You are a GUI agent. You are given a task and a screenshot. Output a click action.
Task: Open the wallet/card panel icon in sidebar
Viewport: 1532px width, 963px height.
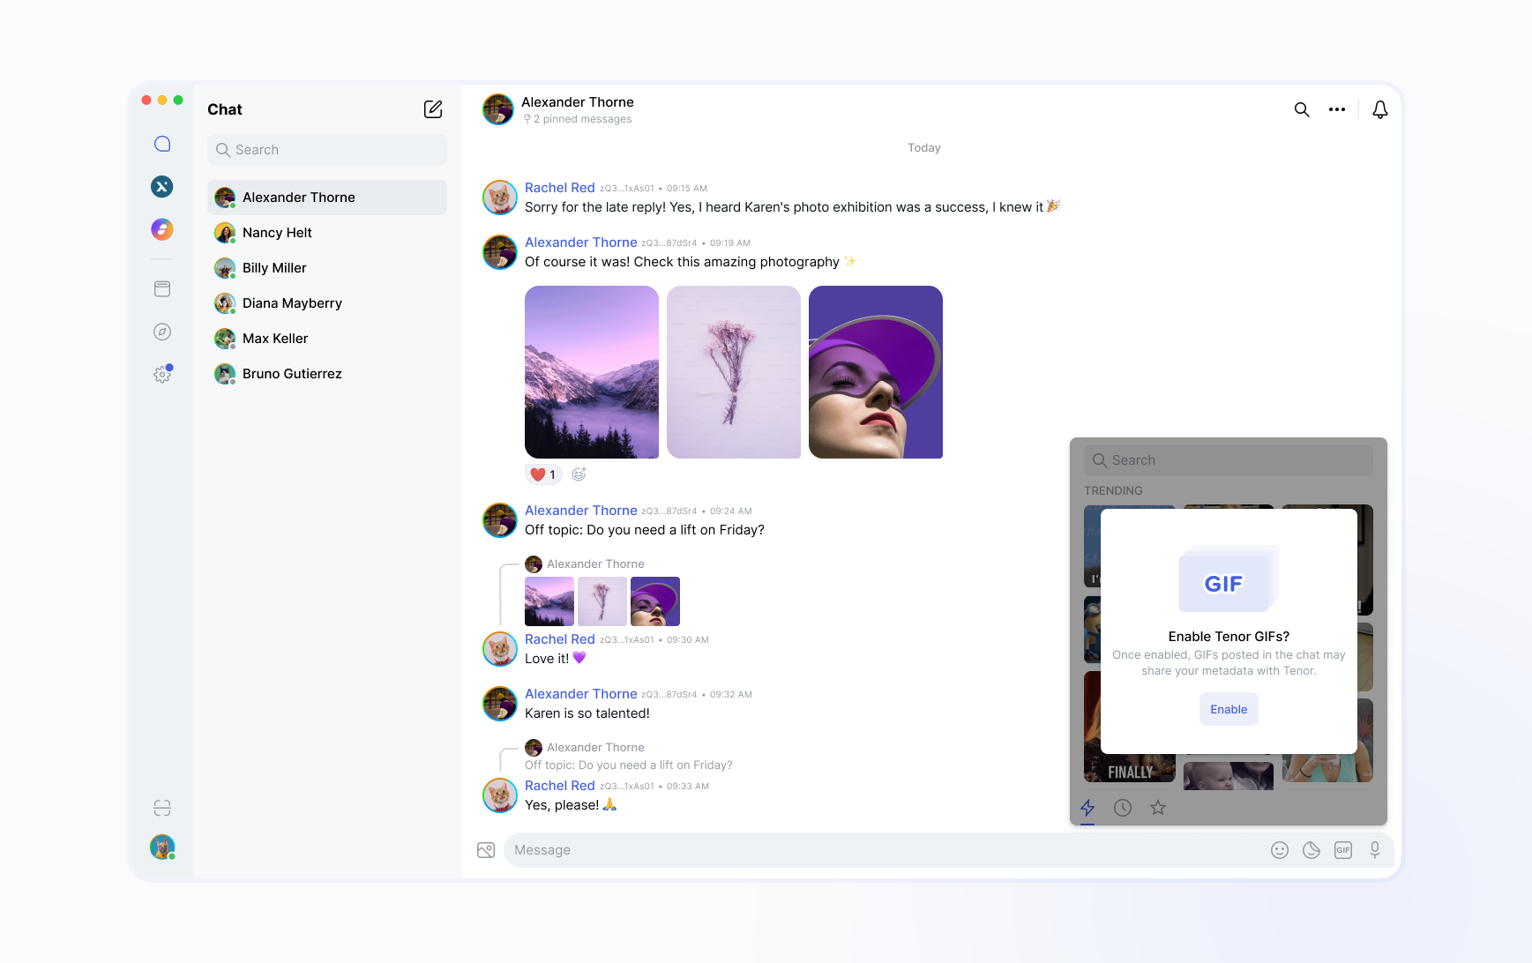pos(162,288)
